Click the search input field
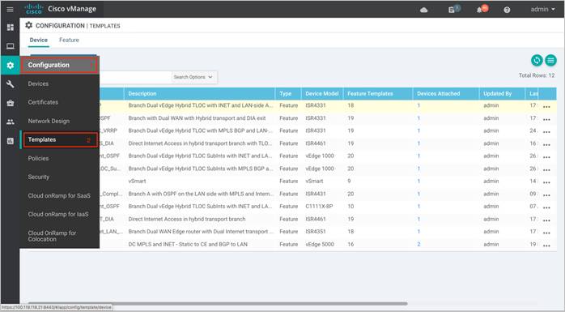 click(x=135, y=77)
